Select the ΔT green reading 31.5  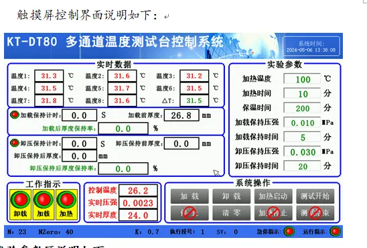pos(194,101)
